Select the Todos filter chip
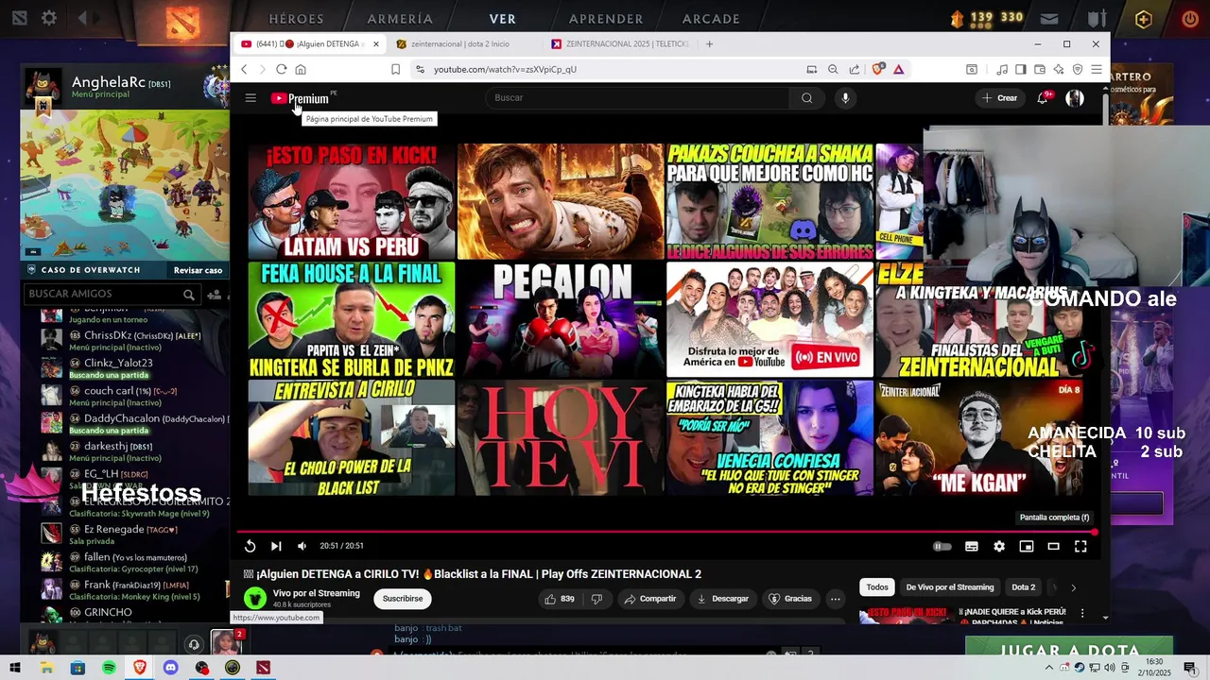This screenshot has width=1210, height=680. point(877,587)
